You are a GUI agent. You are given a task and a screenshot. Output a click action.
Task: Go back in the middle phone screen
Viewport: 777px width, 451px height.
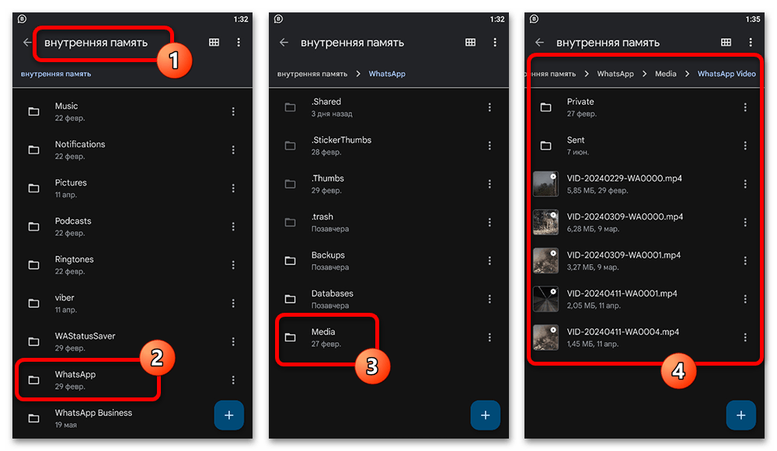point(284,43)
